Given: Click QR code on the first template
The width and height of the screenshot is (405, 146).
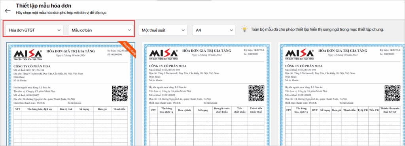Looking at the screenshot, I should tap(119, 94).
